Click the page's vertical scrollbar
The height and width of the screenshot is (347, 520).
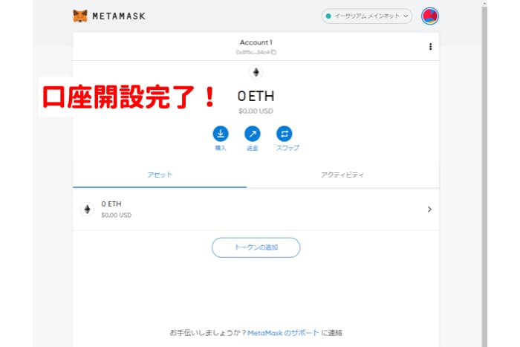point(484,174)
